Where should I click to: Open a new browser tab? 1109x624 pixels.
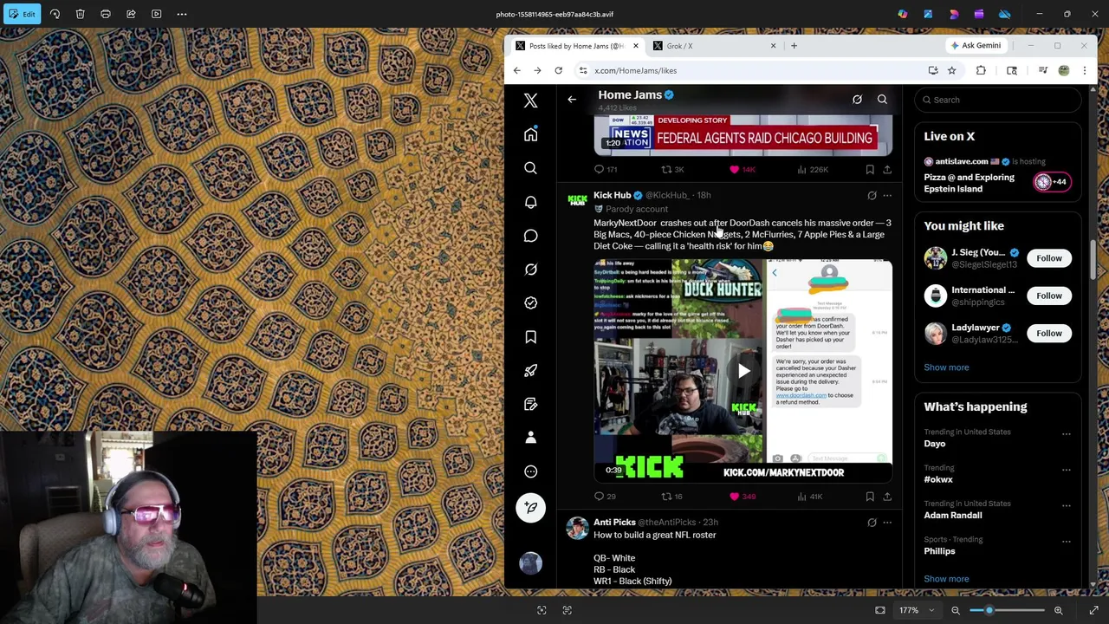click(x=794, y=46)
